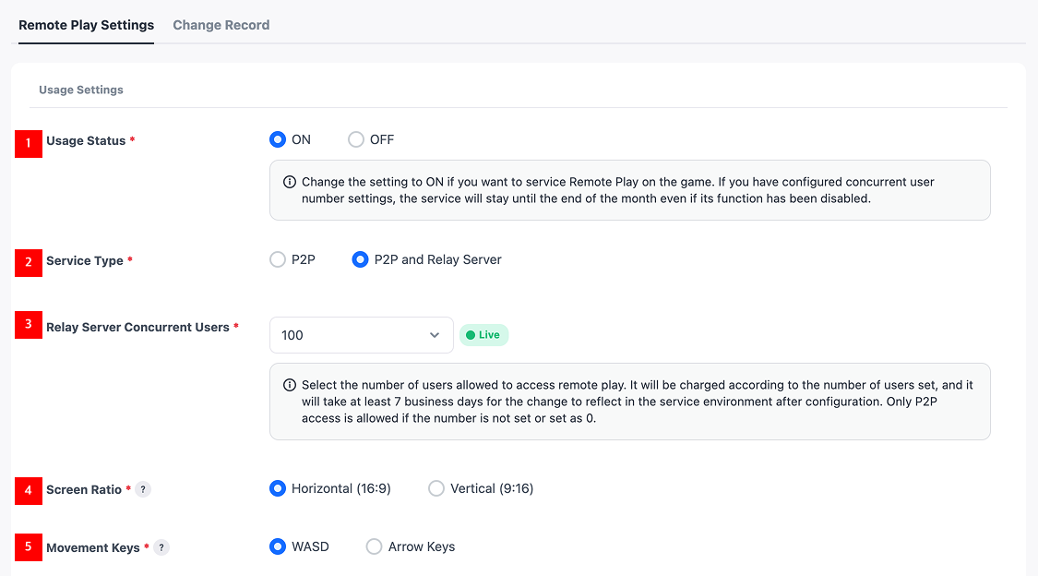Switch Screen Ratio to Vertical (9:16)
1038x576 pixels.
pyautogui.click(x=436, y=489)
